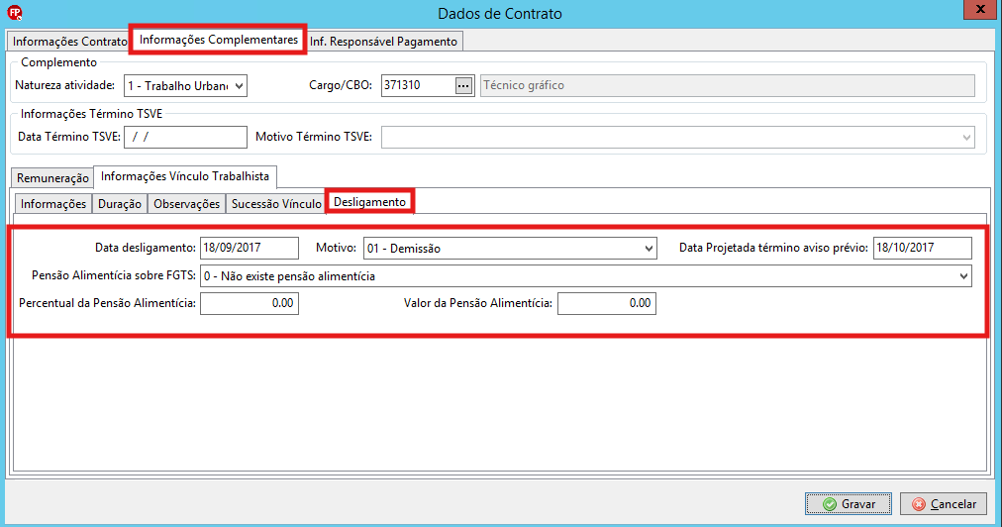Select Informações Vínculo Trabalhista tab
The width and height of the screenshot is (1002, 527).
pyautogui.click(x=185, y=176)
